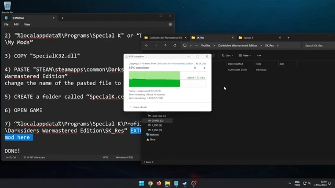Open taskbar app icon with red badge

[x=194, y=183]
